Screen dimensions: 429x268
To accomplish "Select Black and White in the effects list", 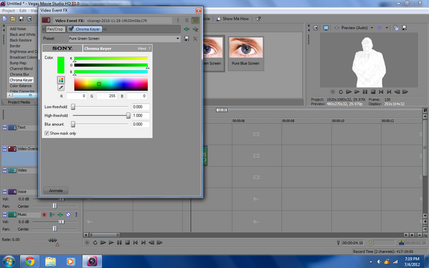I will click(x=22, y=34).
